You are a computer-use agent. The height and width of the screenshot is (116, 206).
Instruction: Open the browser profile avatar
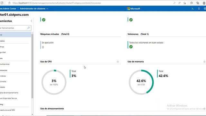pyautogui.click(x=204, y=3)
